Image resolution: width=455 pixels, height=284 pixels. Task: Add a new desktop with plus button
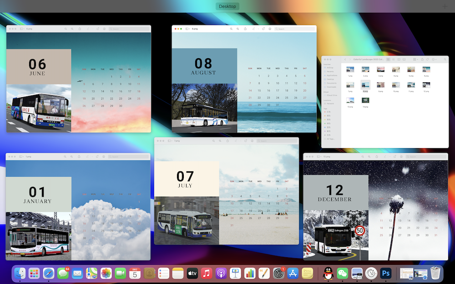[x=445, y=6]
